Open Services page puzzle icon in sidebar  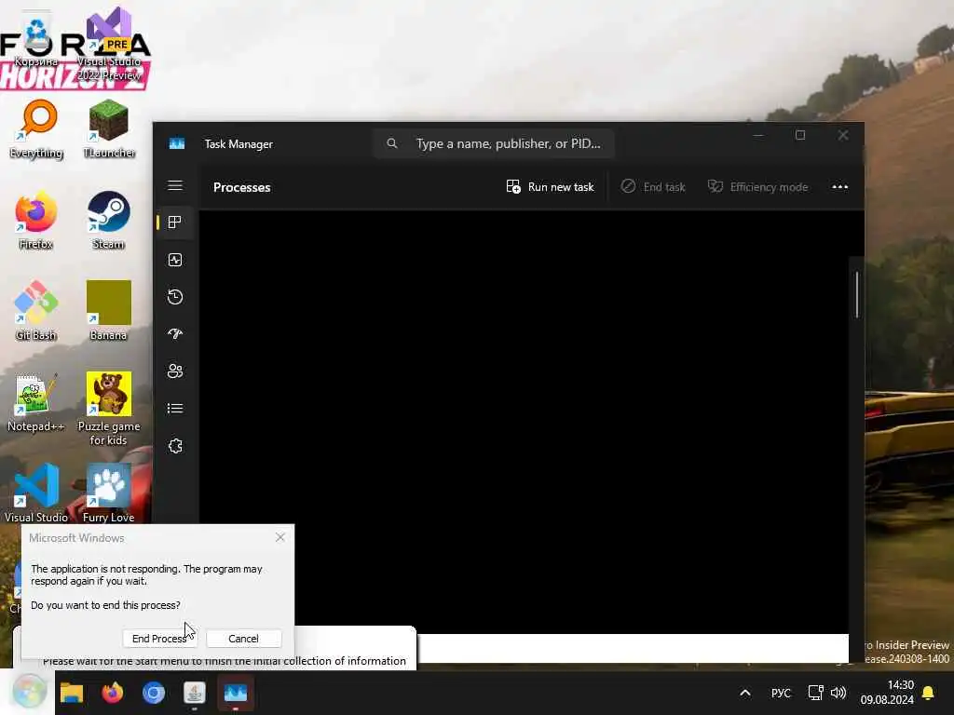tap(175, 446)
